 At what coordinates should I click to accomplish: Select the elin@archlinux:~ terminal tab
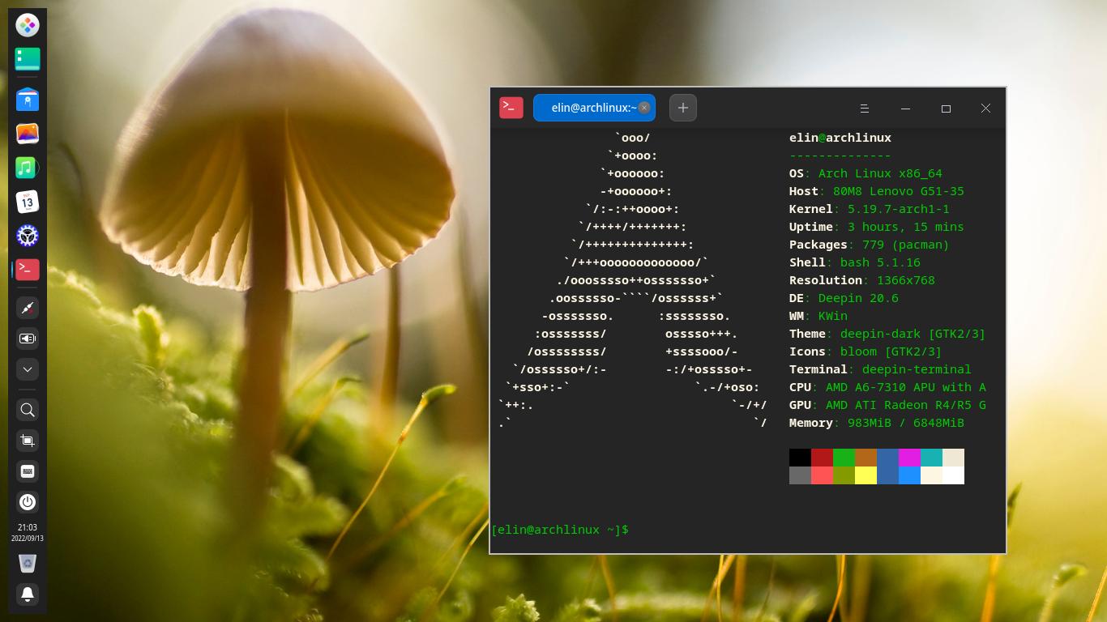point(594,108)
